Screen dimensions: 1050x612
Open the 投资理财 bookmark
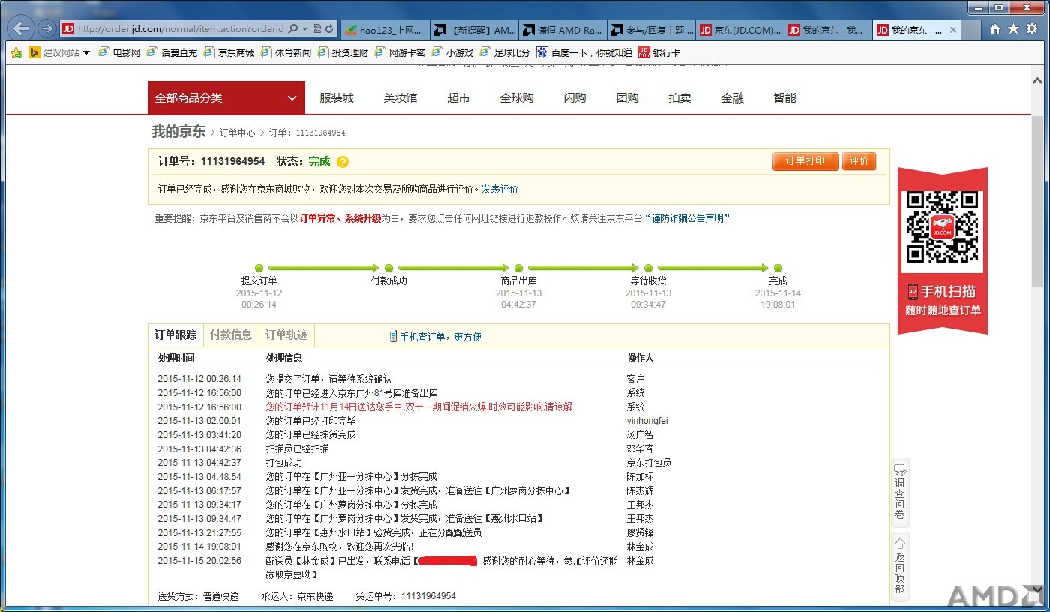coord(343,53)
